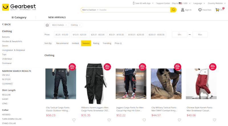Go to home via breadcrumb house icon
Viewport: 228px width, 126px height.
point(47,25)
